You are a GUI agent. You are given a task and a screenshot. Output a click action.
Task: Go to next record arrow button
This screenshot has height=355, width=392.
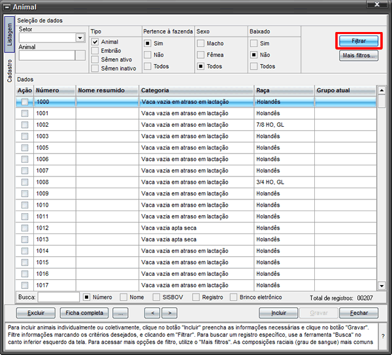169,313
